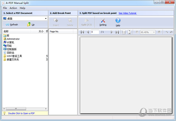
Task: Click the zoom out icon
Action: click(137, 32)
